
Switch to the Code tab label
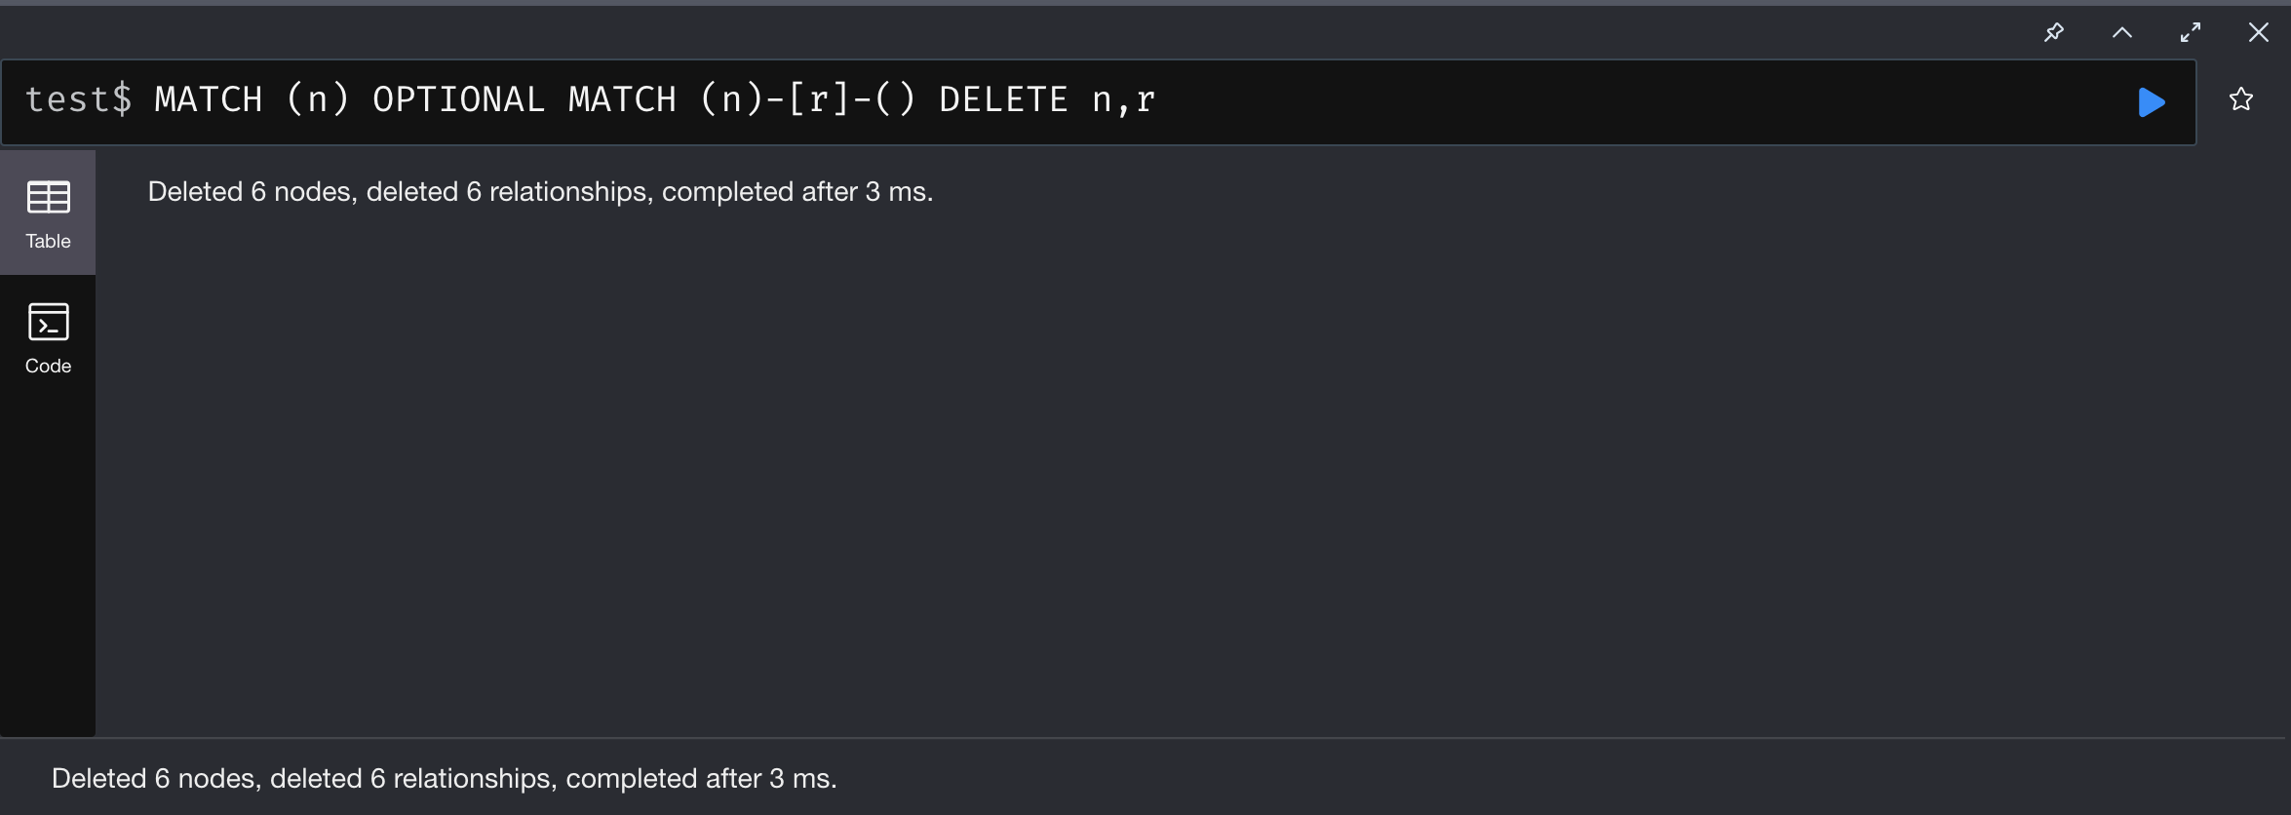(x=48, y=366)
